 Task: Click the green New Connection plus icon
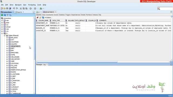(2, 15)
